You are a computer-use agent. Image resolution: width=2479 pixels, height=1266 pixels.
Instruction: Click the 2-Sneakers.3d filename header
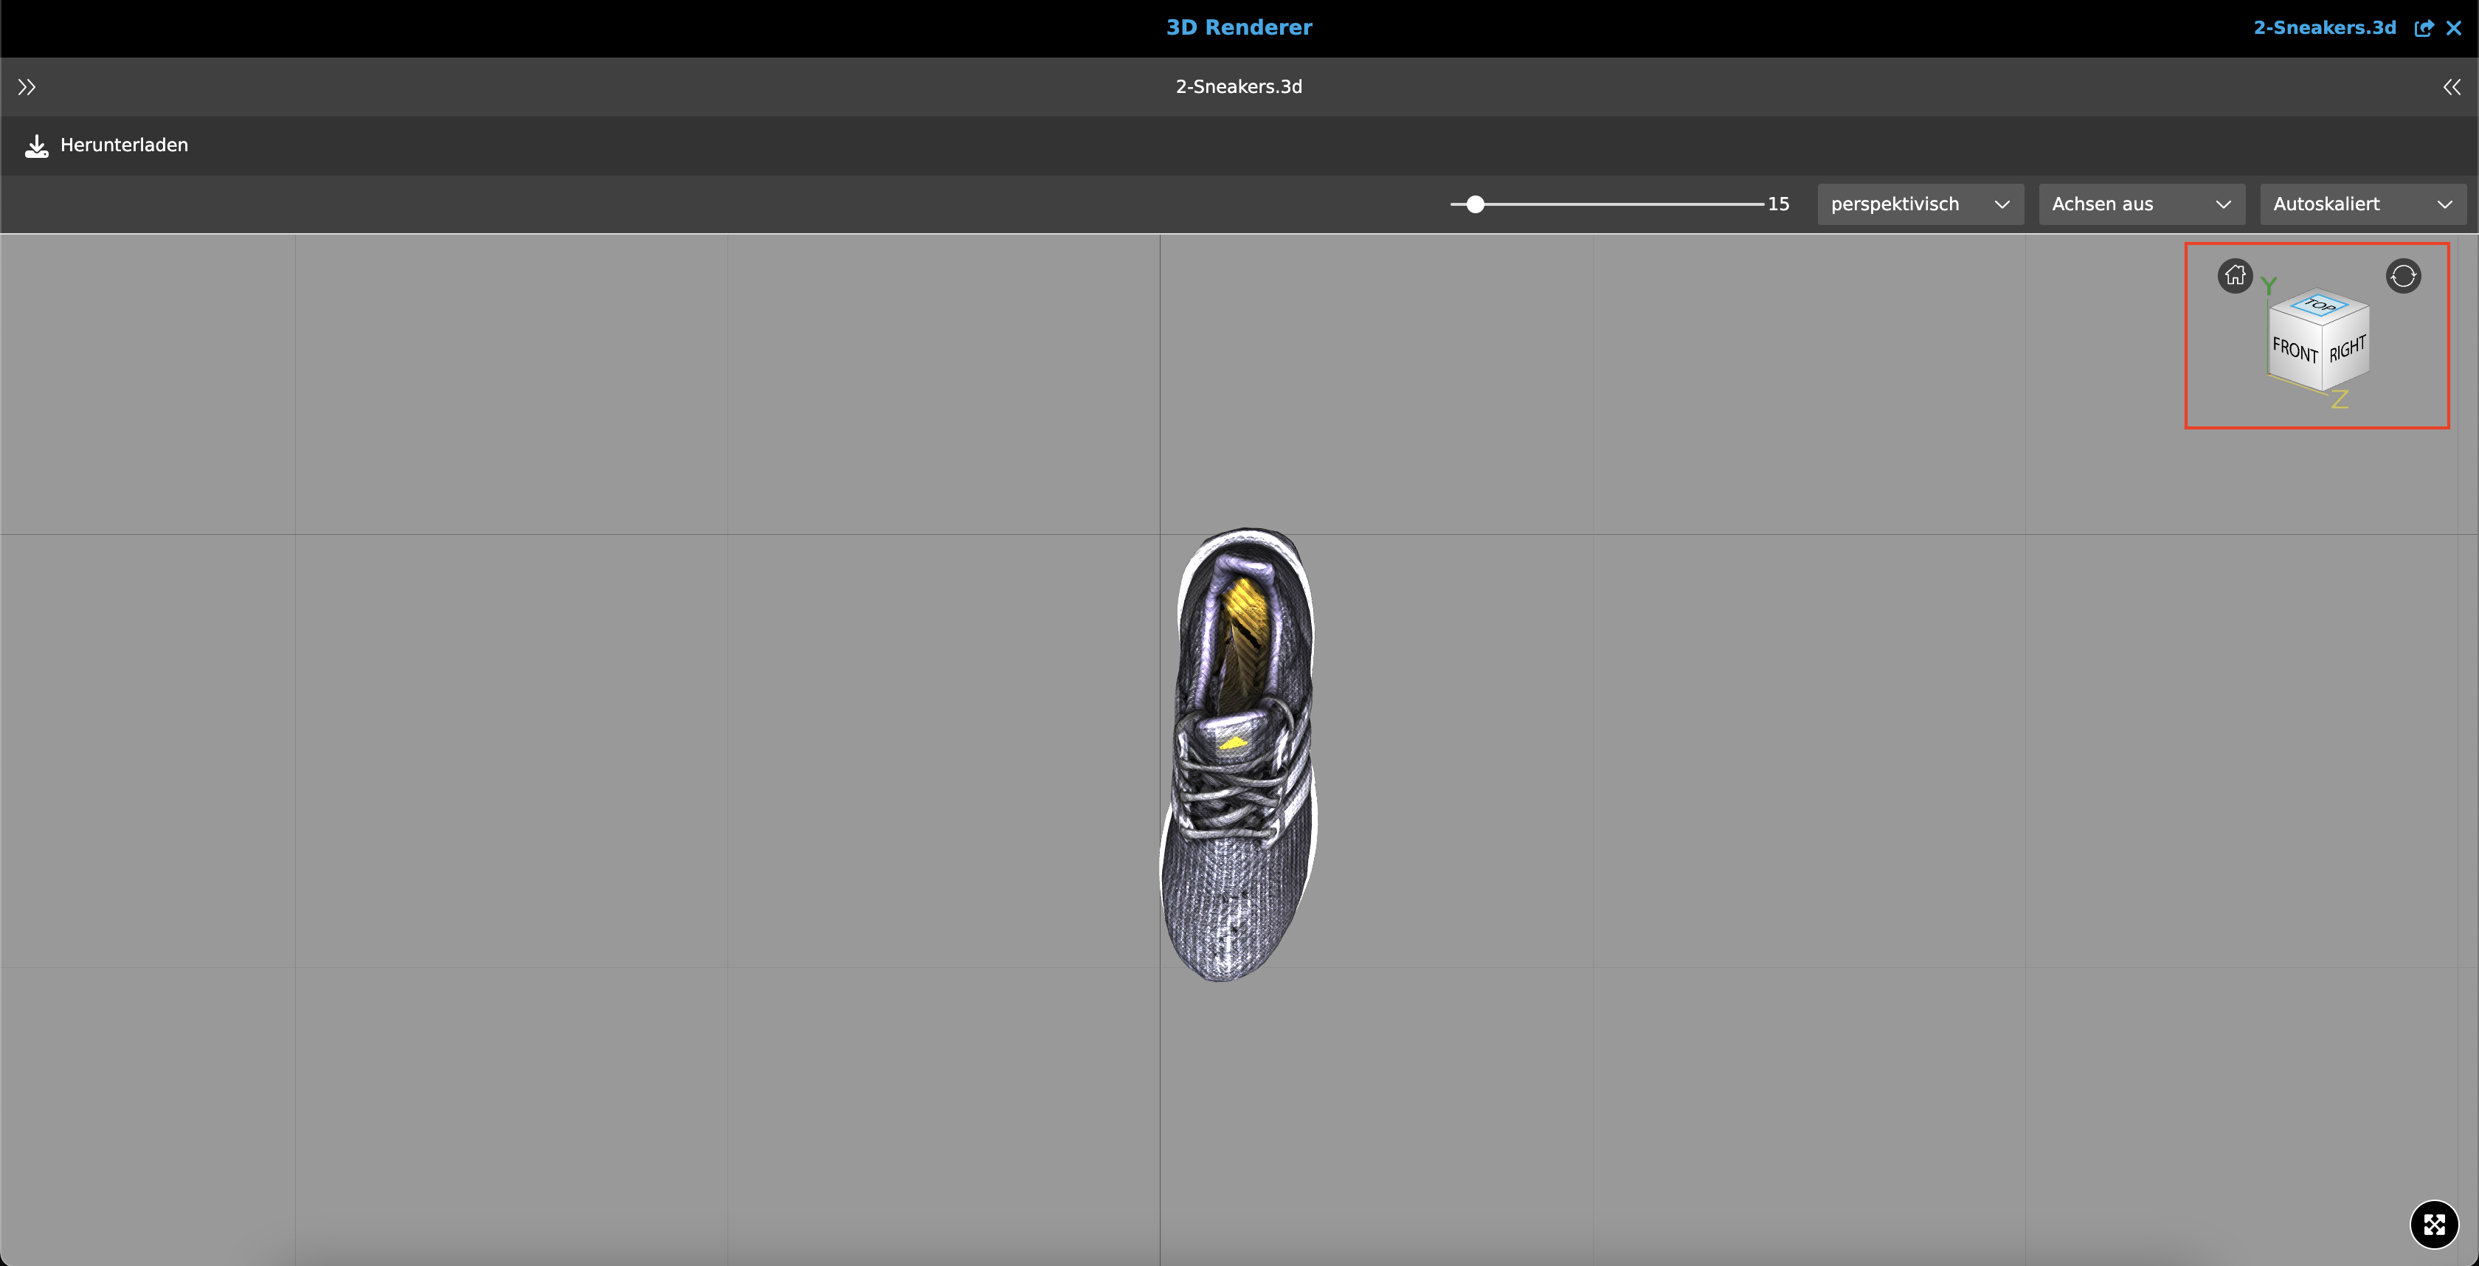pyautogui.click(x=1239, y=88)
